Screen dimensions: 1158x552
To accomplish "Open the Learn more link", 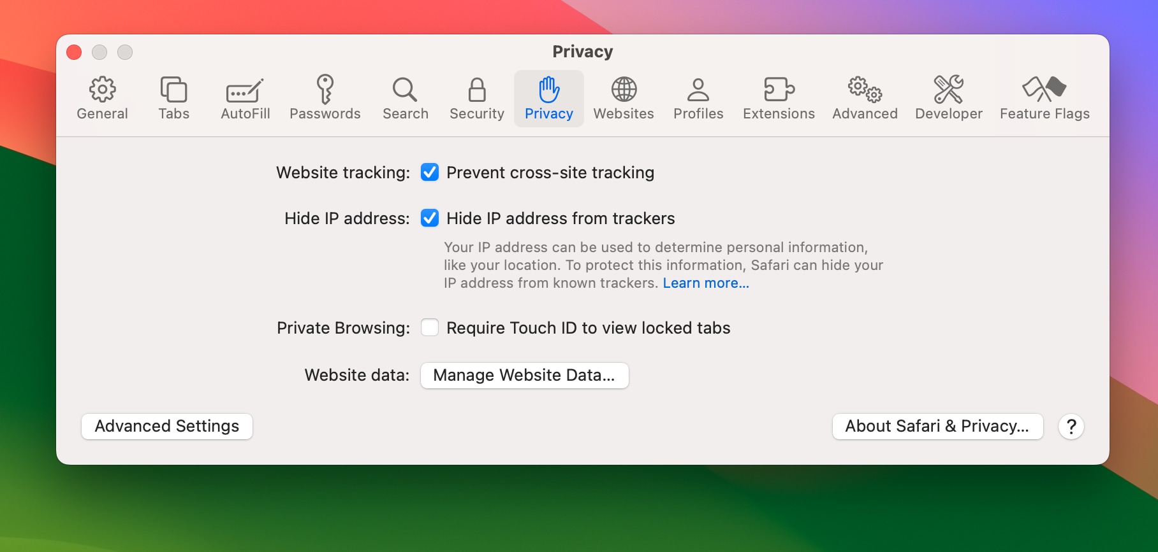I will click(706, 283).
